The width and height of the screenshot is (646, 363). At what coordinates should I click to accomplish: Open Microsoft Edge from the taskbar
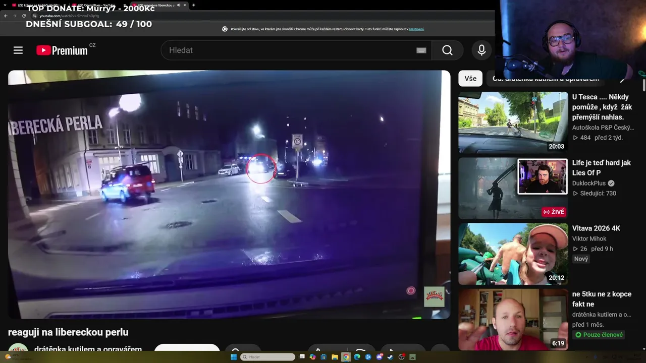(357, 357)
